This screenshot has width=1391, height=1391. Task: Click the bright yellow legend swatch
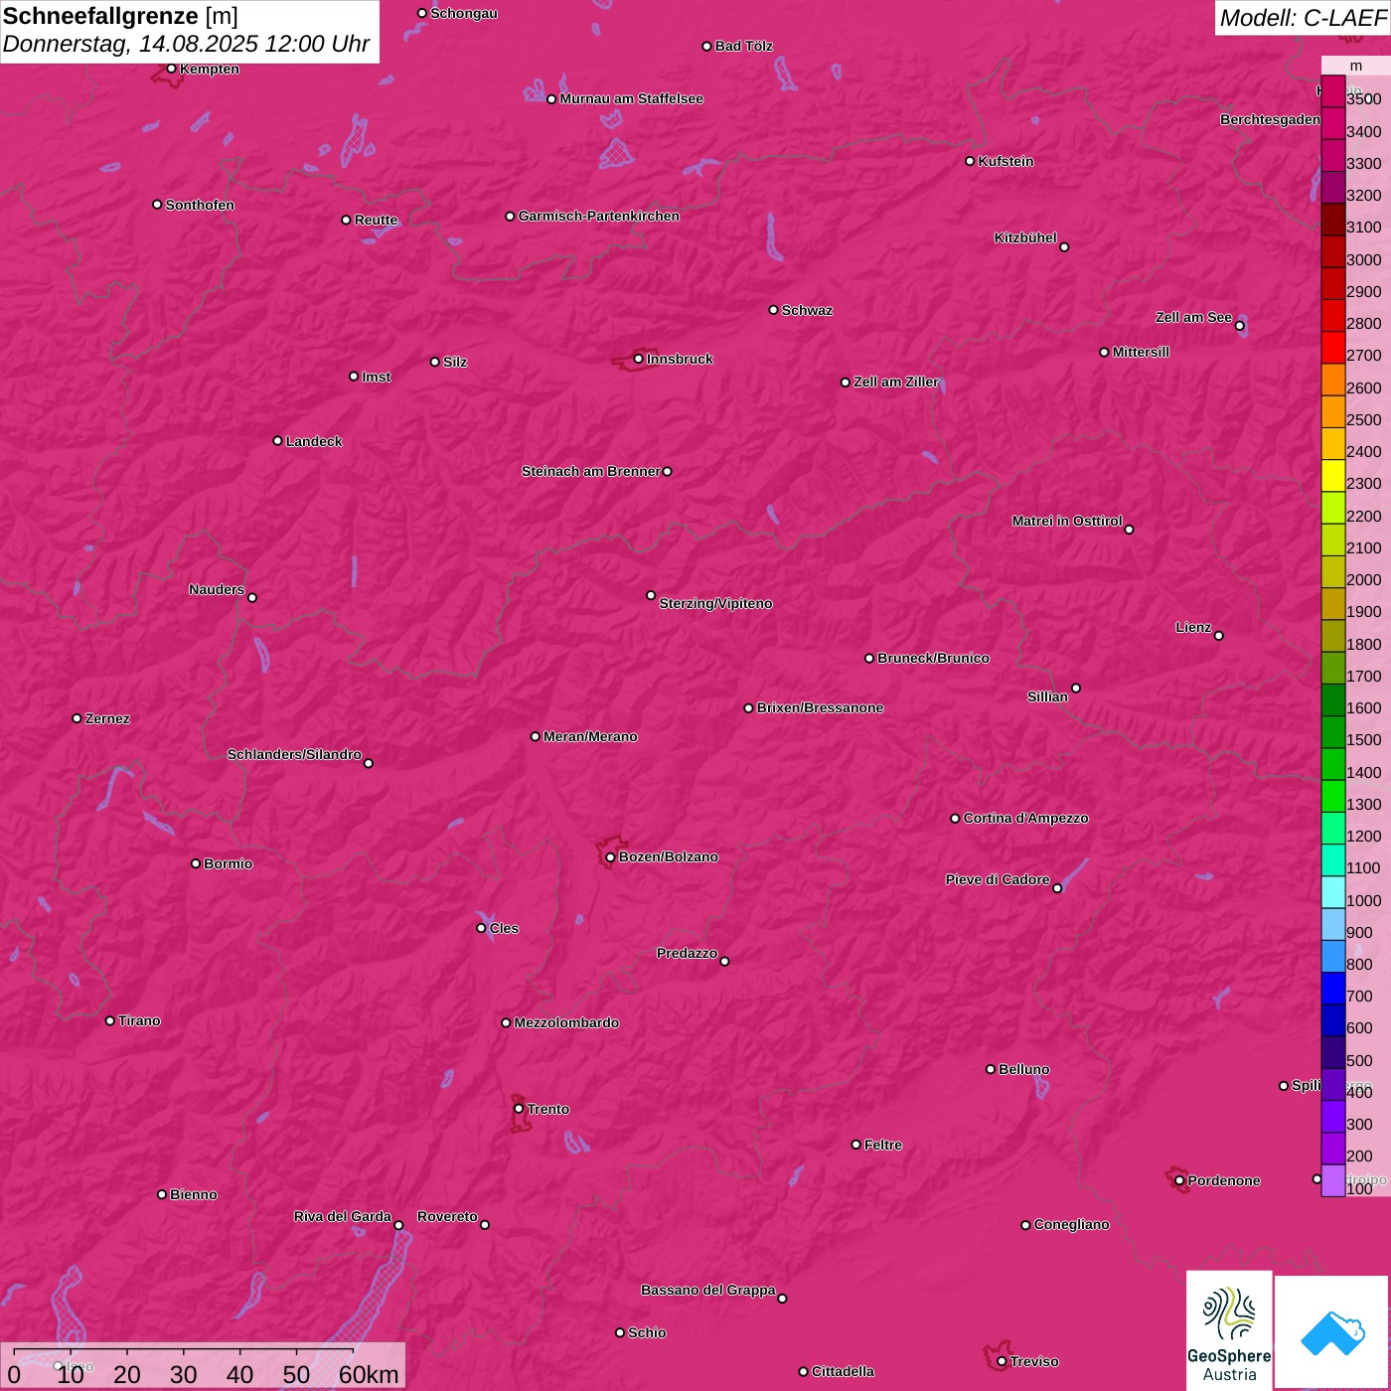[x=1332, y=476]
